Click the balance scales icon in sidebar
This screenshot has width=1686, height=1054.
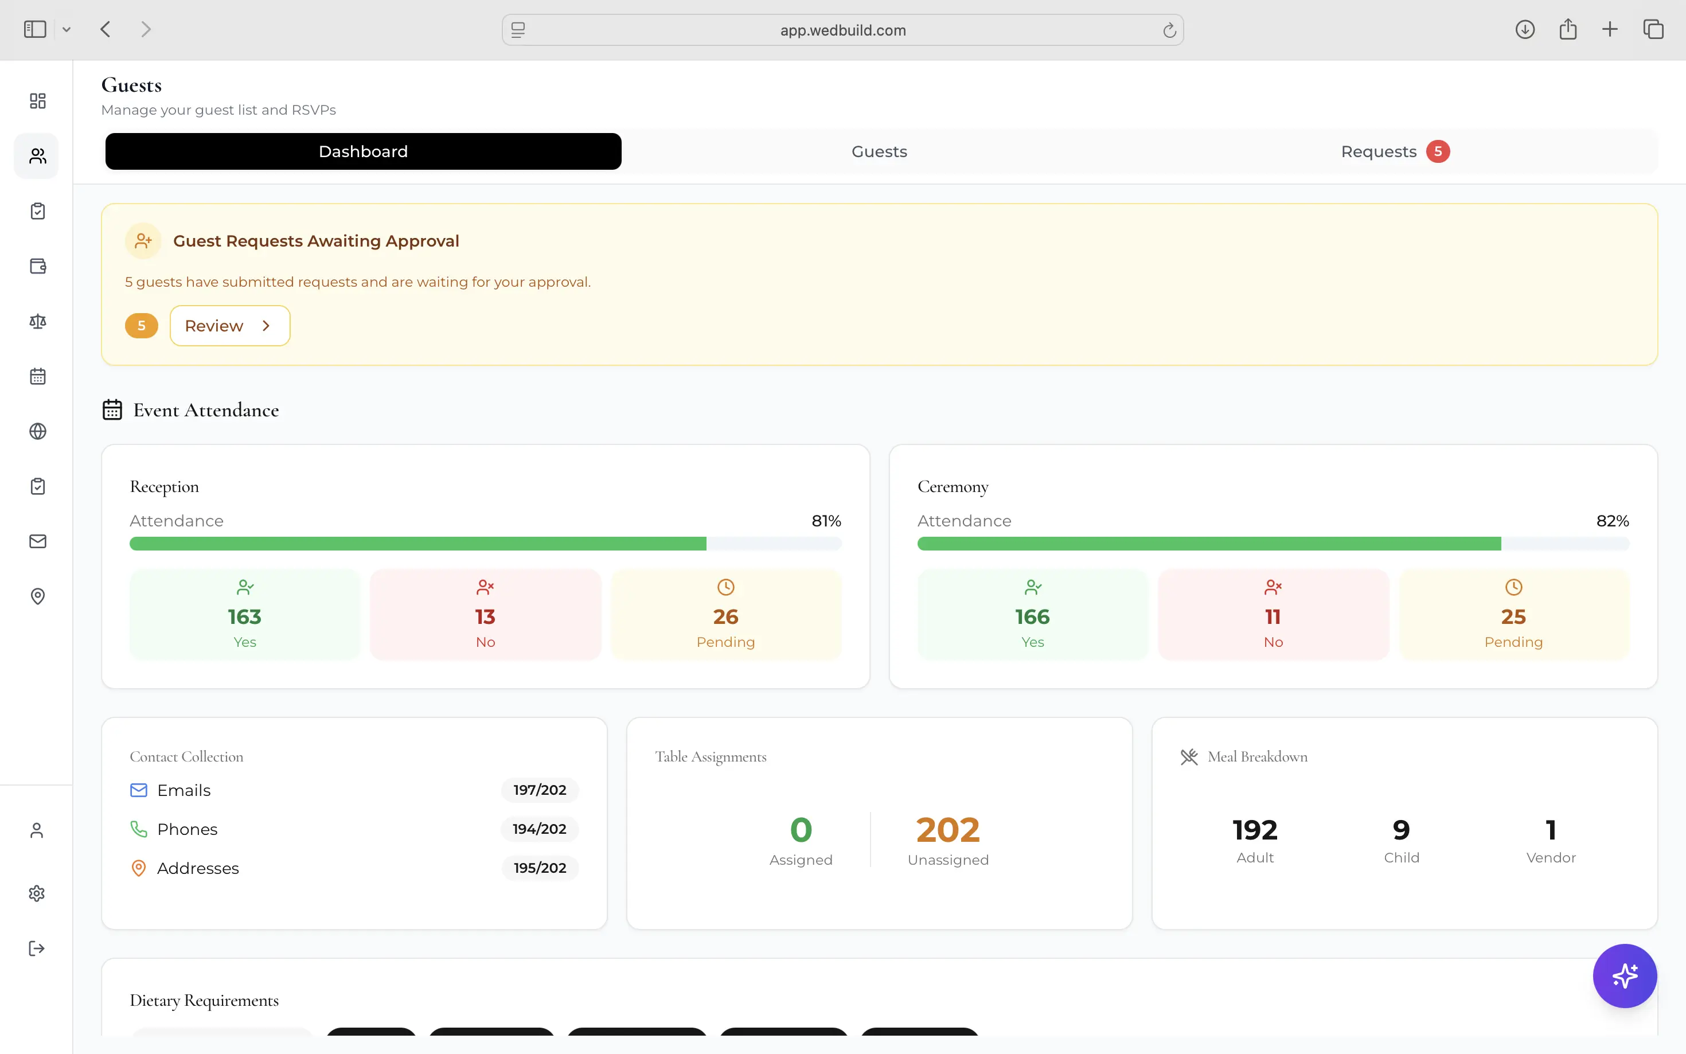(38, 321)
